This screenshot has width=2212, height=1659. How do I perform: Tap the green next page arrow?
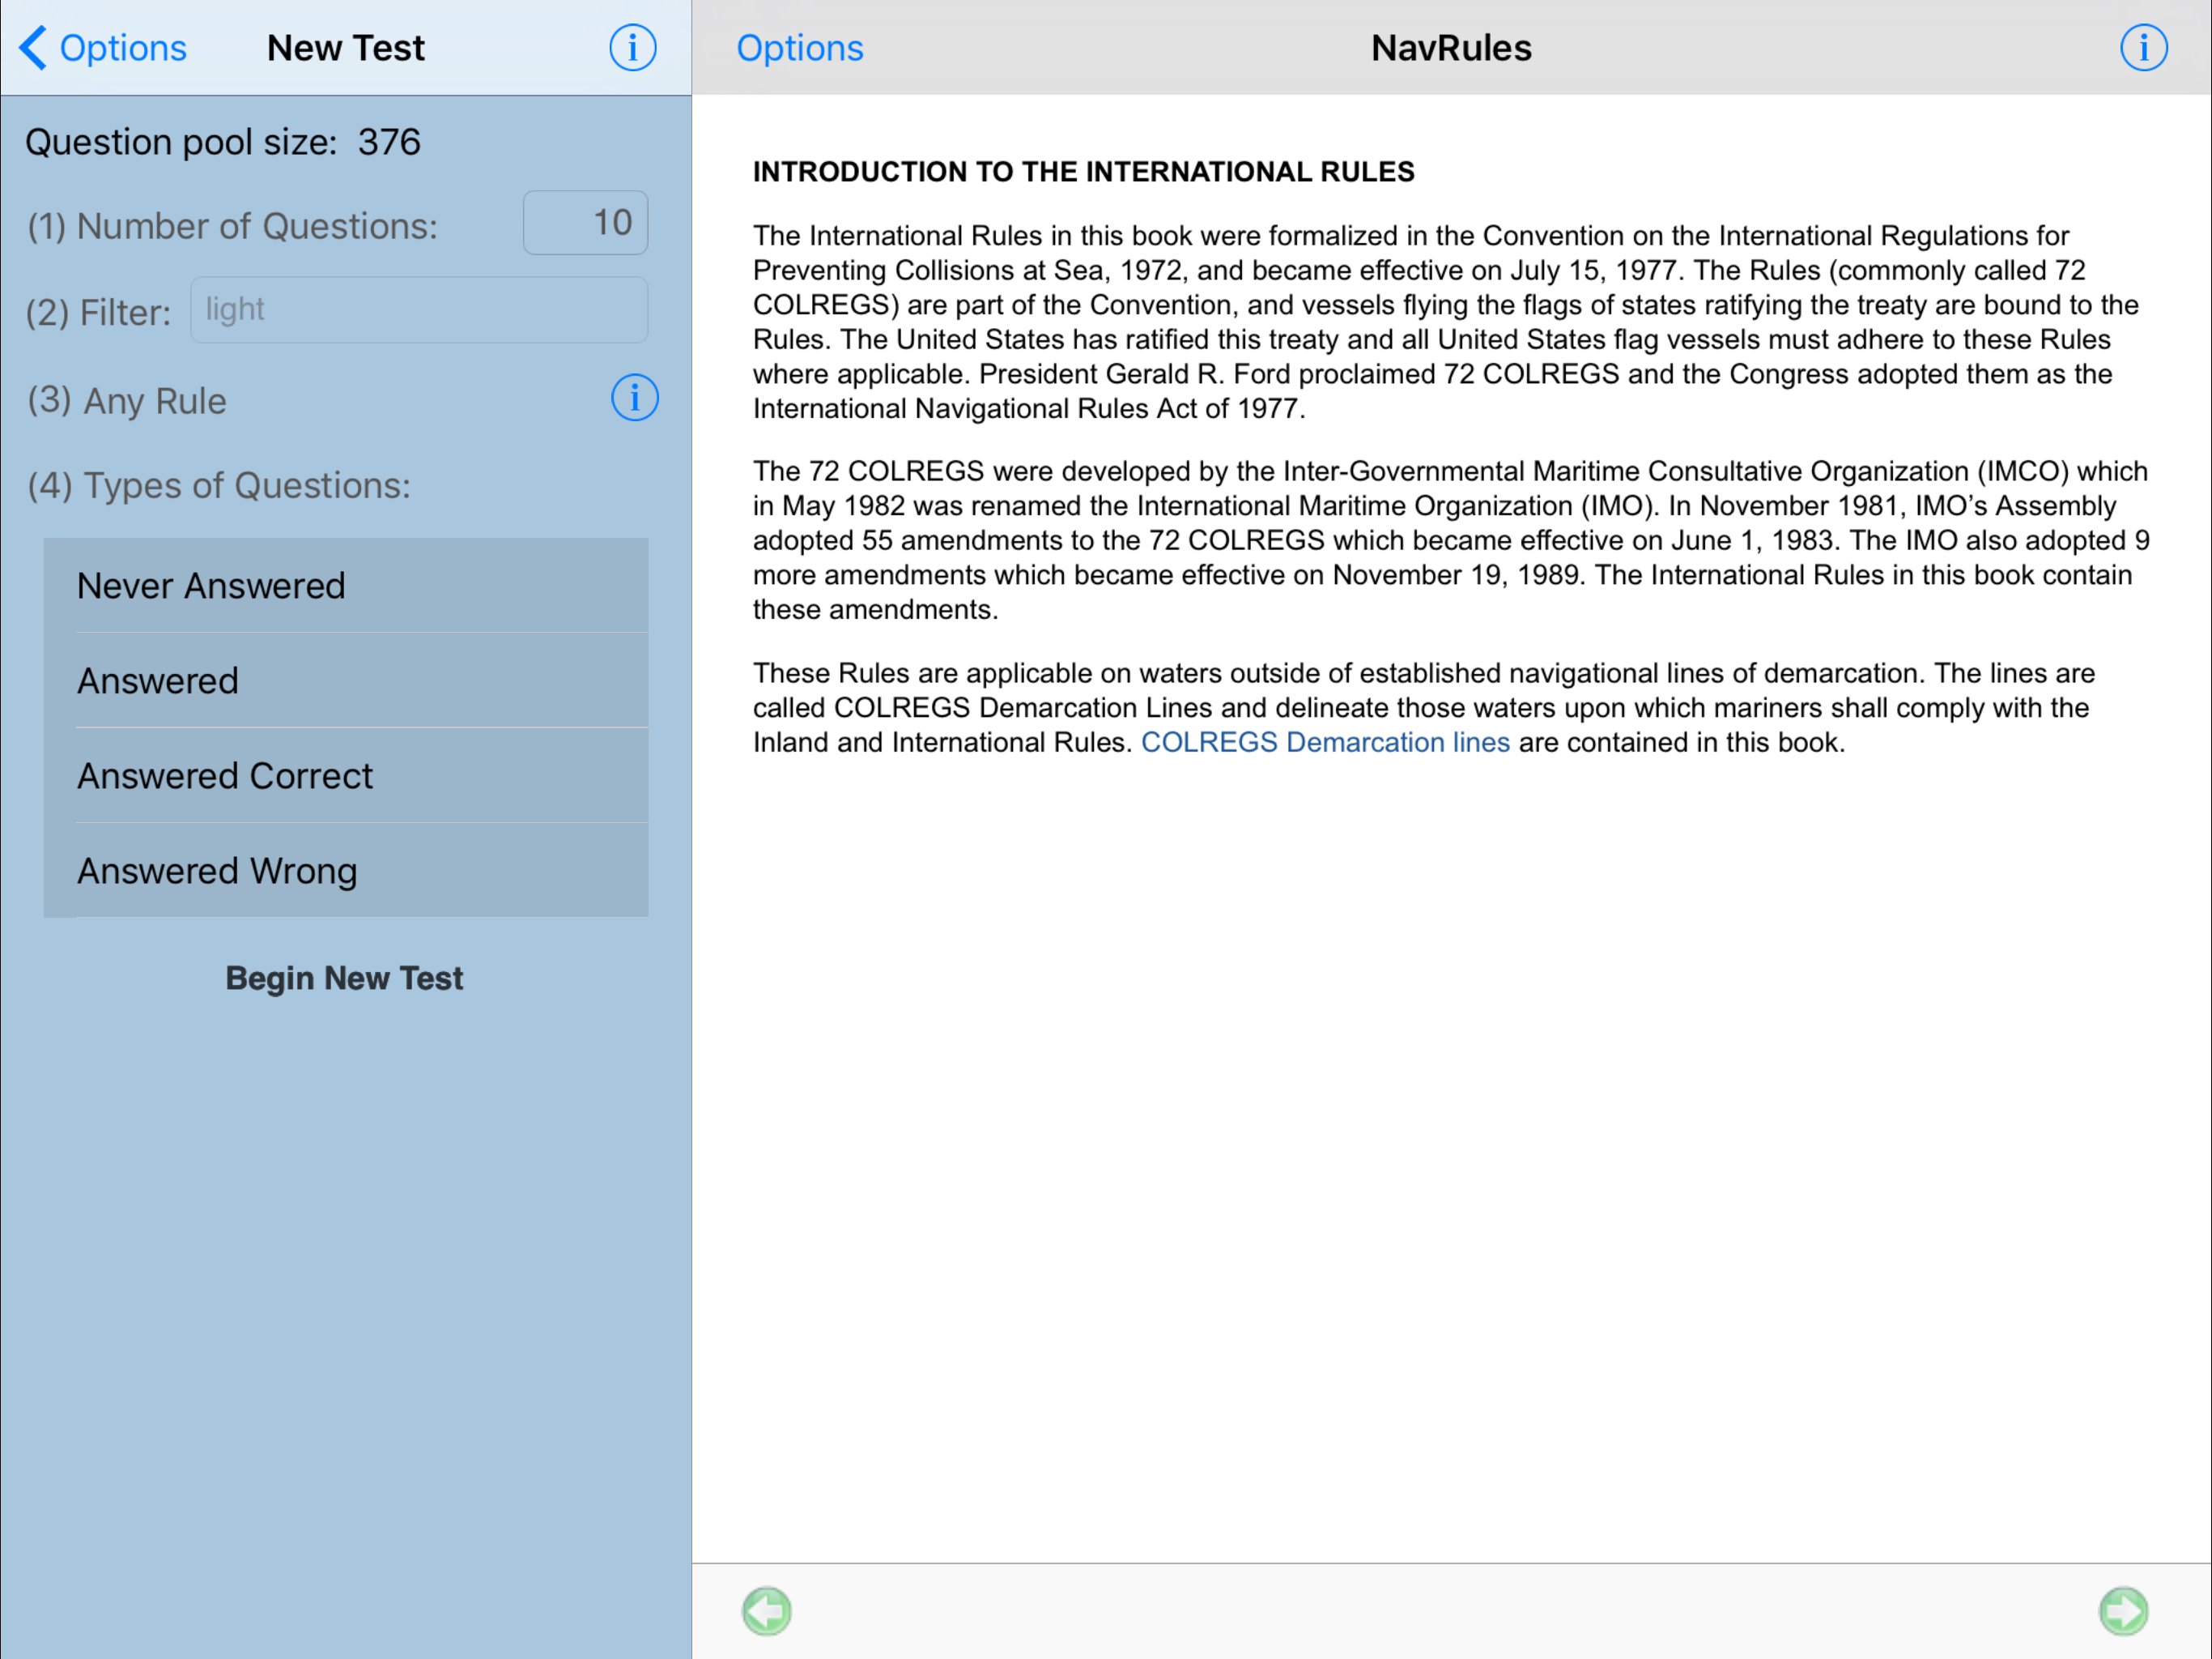pyautogui.click(x=2122, y=1611)
